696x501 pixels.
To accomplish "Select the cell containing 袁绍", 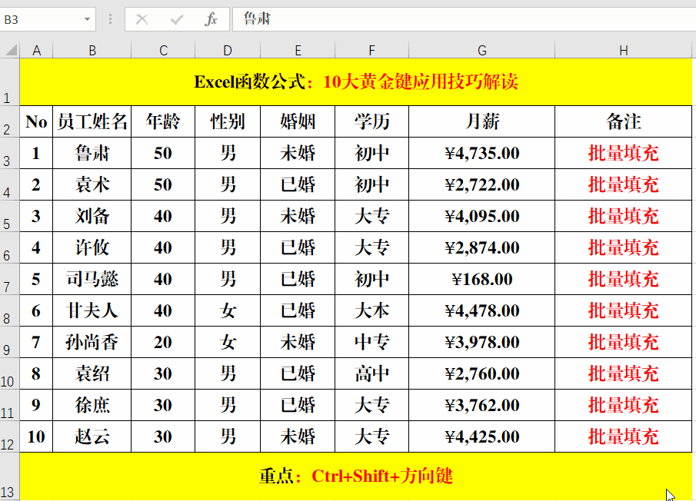I will pos(92,373).
